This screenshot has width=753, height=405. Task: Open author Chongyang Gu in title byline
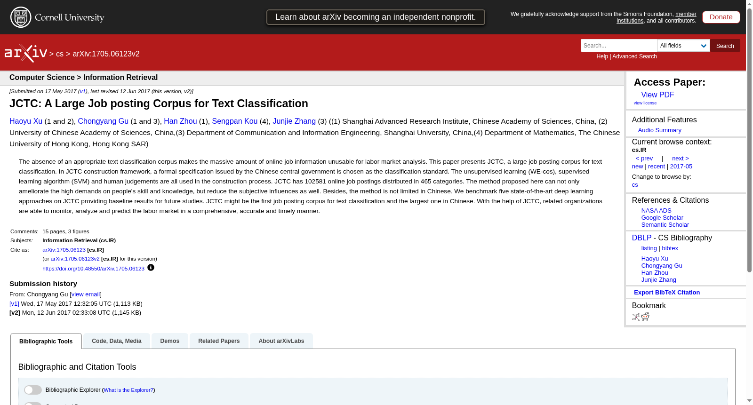pyautogui.click(x=103, y=121)
